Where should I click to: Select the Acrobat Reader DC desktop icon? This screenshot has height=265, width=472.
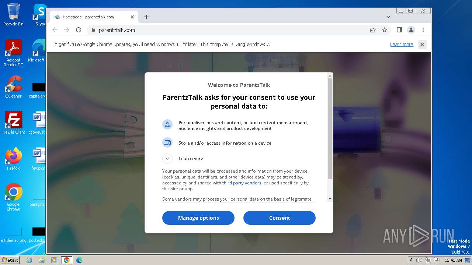tap(13, 53)
